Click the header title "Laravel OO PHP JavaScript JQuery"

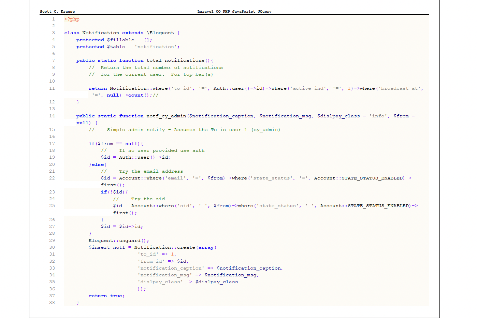pyautogui.click(x=234, y=11)
